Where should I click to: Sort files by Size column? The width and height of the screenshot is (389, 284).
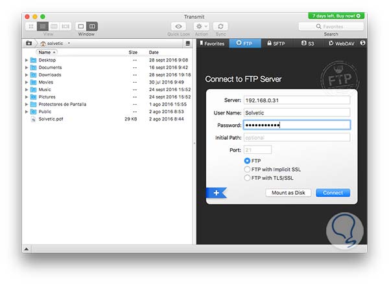(x=133, y=52)
